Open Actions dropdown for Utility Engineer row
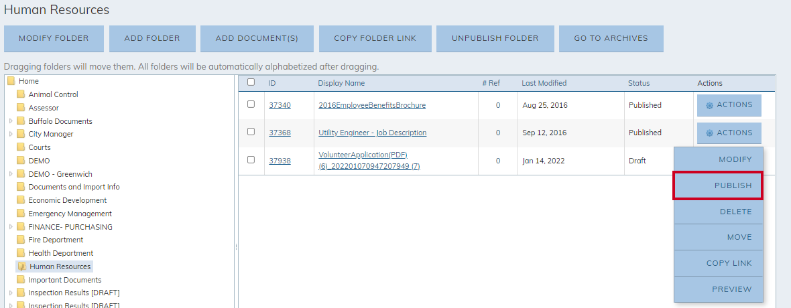791x308 pixels. click(729, 133)
